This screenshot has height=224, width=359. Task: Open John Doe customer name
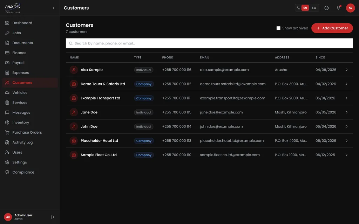click(x=89, y=126)
